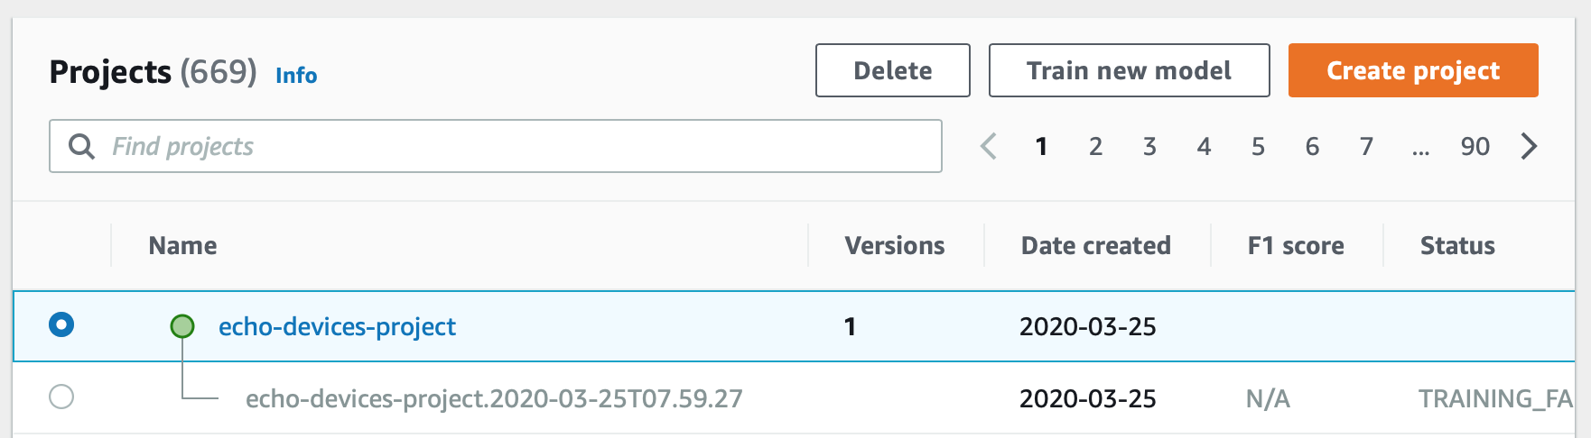The height and width of the screenshot is (438, 1591).
Task: Sort by Name column header
Action: (182, 245)
